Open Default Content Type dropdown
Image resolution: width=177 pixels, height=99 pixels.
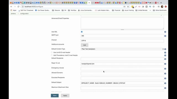(x=122, y=49)
